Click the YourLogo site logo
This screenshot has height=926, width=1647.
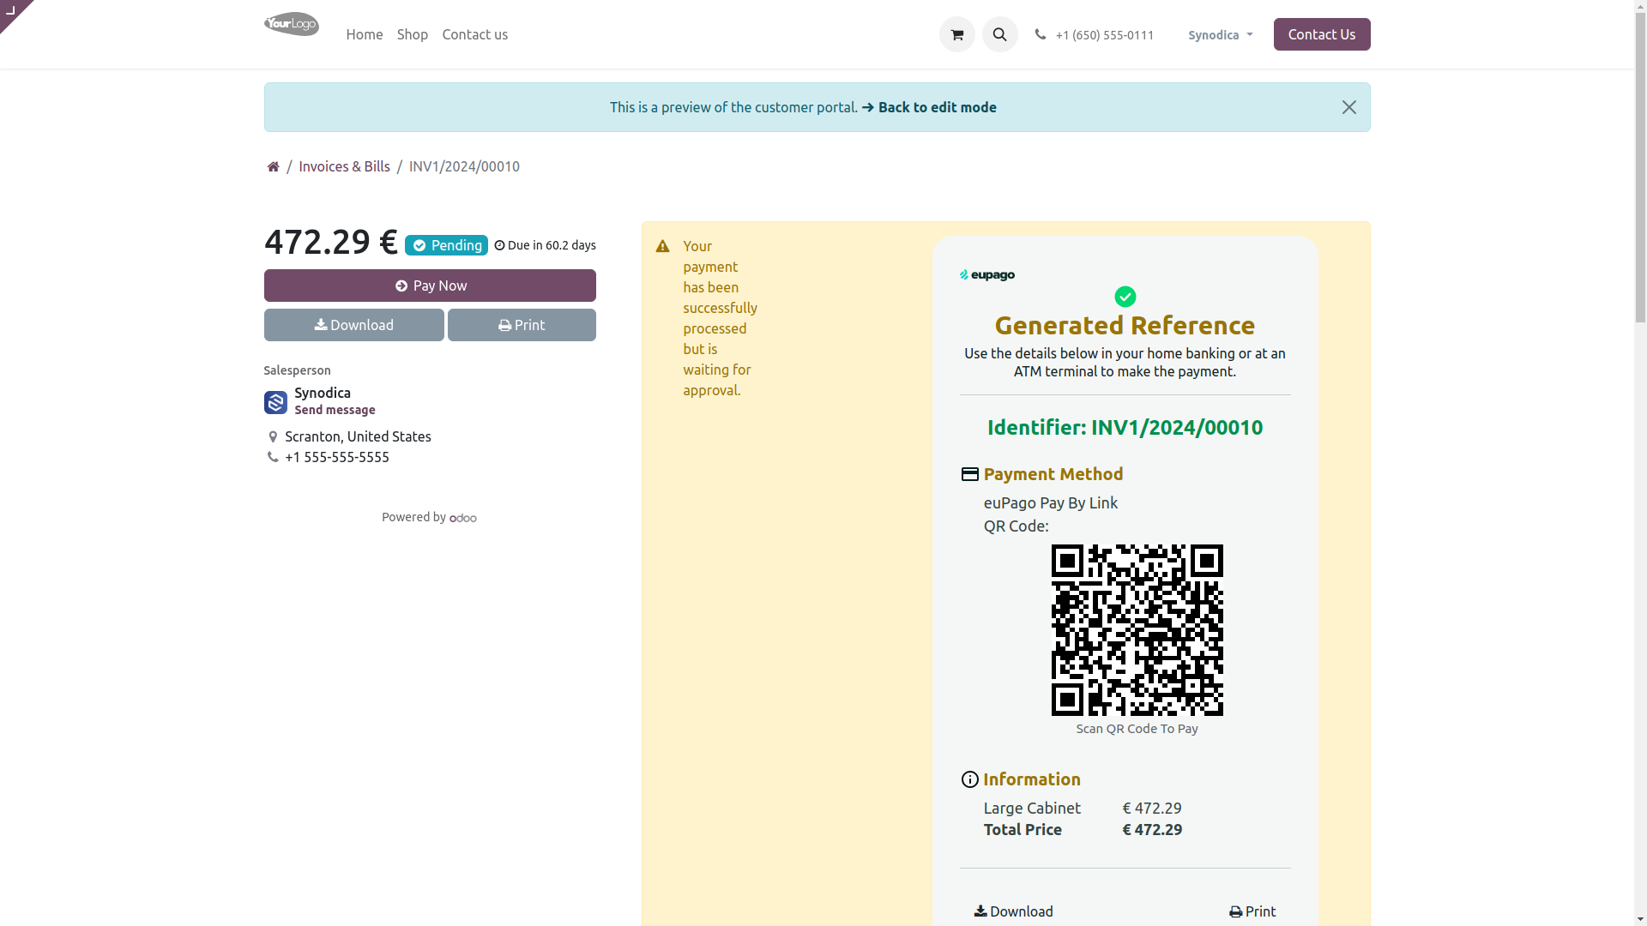292,24
